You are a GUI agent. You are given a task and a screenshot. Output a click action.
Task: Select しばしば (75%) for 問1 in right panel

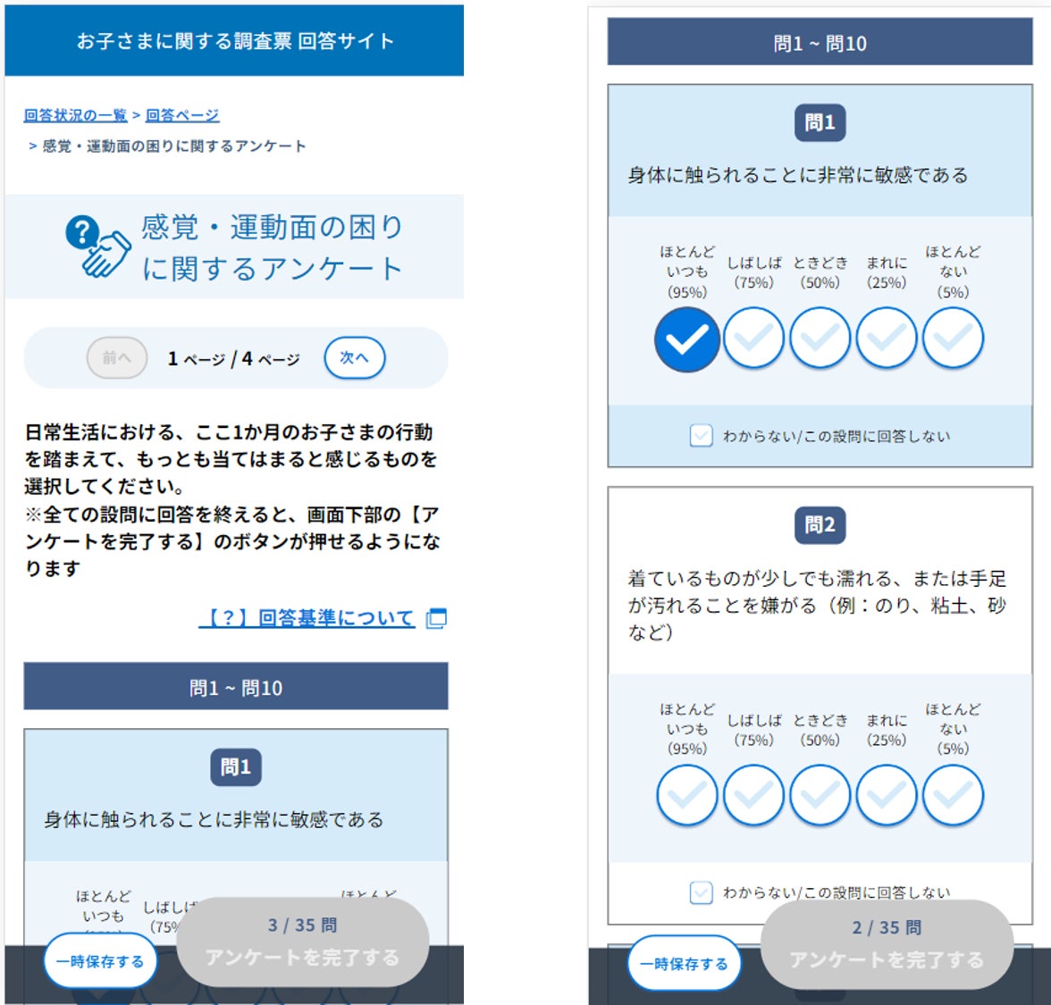[x=753, y=339]
